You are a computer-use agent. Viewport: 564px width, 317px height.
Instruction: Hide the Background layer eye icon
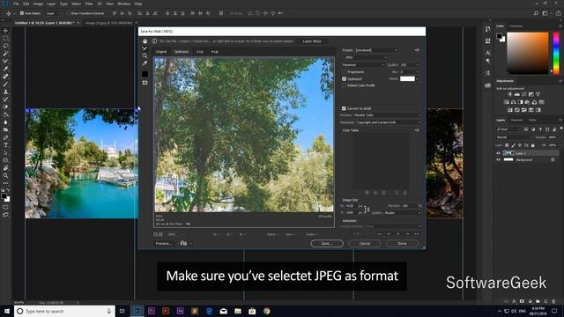coord(499,160)
